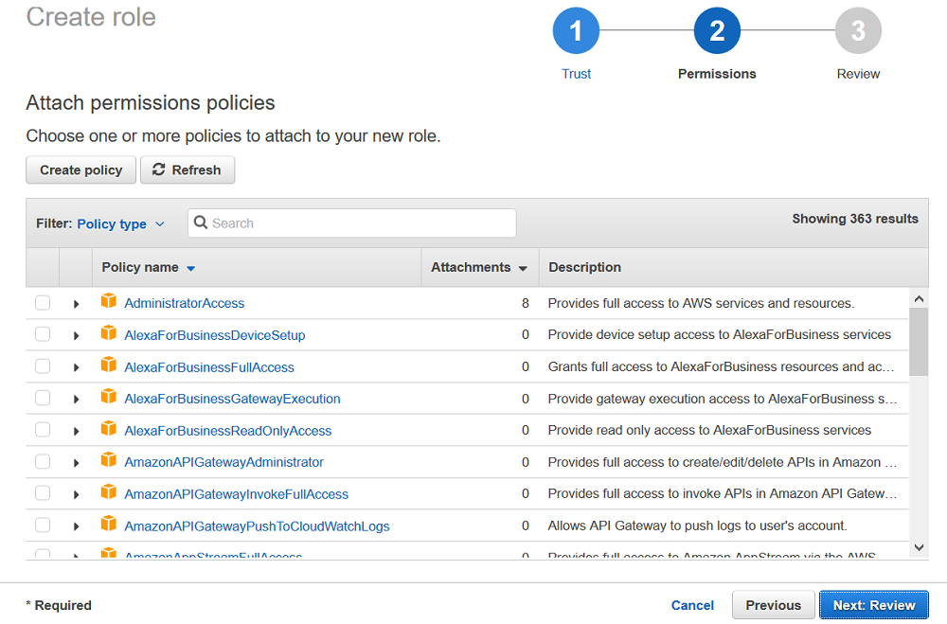Viewport: 947px width, 624px height.
Task: Check the AdministratorAccess policy checkbox
Action: click(x=43, y=303)
